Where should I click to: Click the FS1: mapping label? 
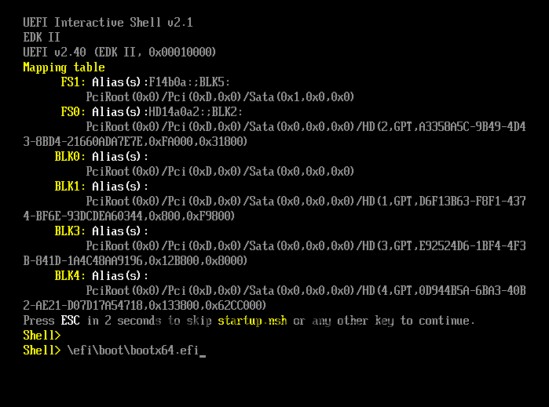[74, 82]
